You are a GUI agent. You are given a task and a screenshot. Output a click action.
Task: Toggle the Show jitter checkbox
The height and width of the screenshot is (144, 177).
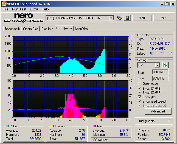(140, 97)
